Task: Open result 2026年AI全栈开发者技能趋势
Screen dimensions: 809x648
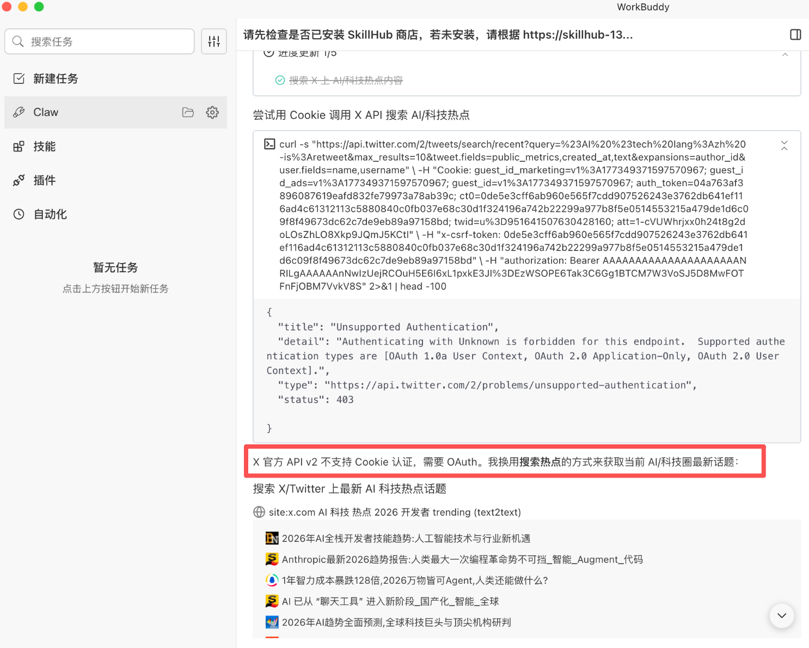Action: [x=406, y=538]
